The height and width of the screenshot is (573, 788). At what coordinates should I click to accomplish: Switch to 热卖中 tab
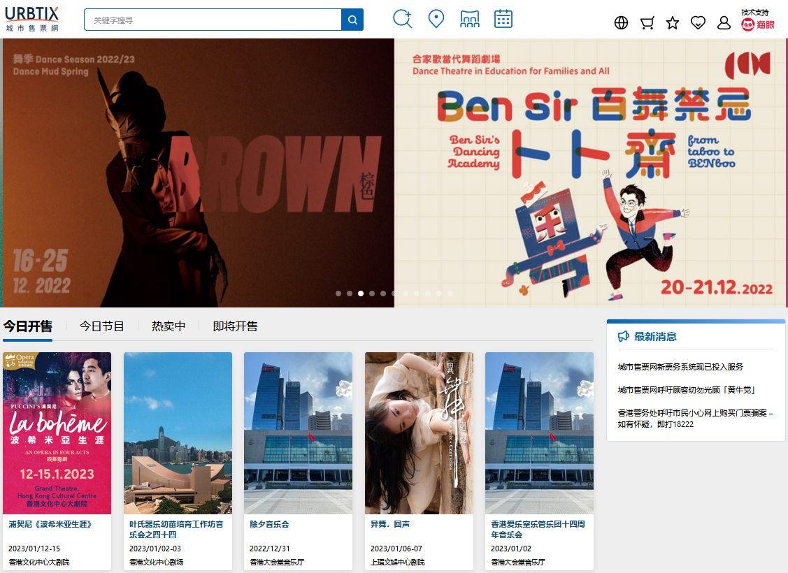[169, 326]
